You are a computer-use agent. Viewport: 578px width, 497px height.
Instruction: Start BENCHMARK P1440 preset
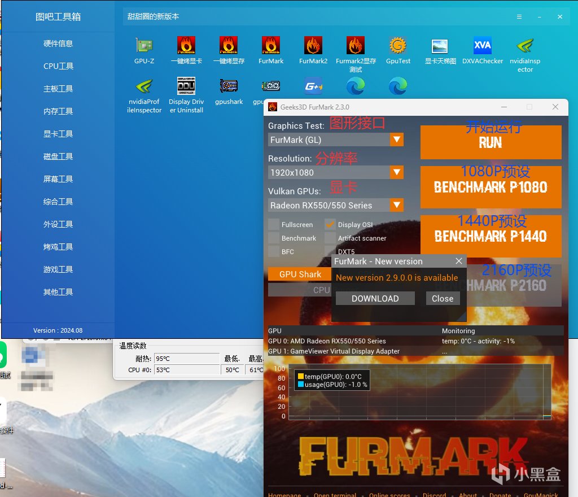coord(491,236)
